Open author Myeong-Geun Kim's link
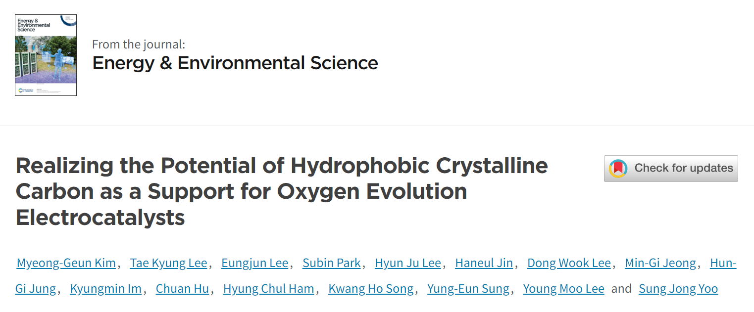The height and width of the screenshot is (312, 754). pos(66,263)
